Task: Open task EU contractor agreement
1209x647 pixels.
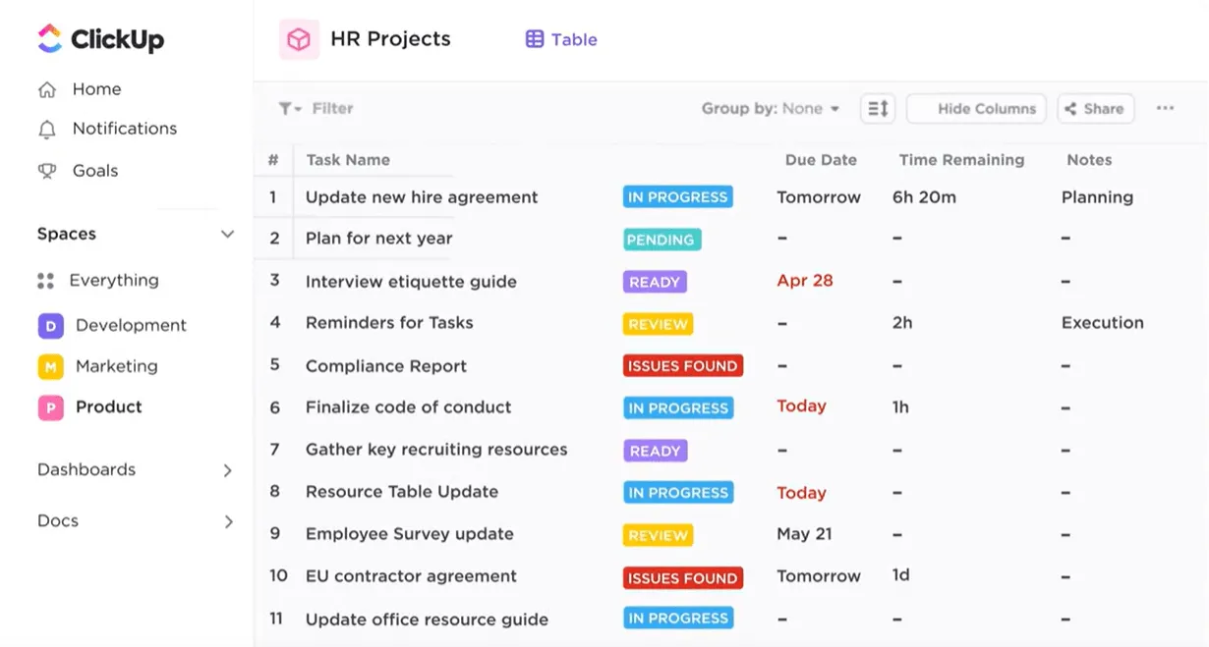Action: pos(411,576)
